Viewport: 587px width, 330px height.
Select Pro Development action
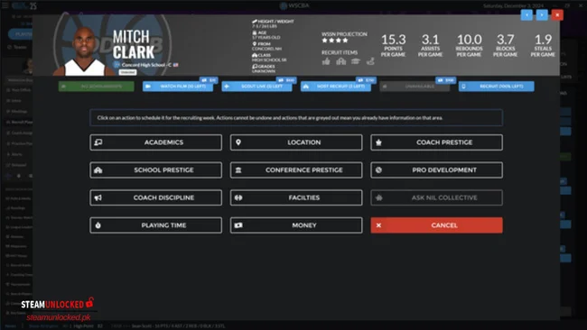pyautogui.click(x=436, y=170)
